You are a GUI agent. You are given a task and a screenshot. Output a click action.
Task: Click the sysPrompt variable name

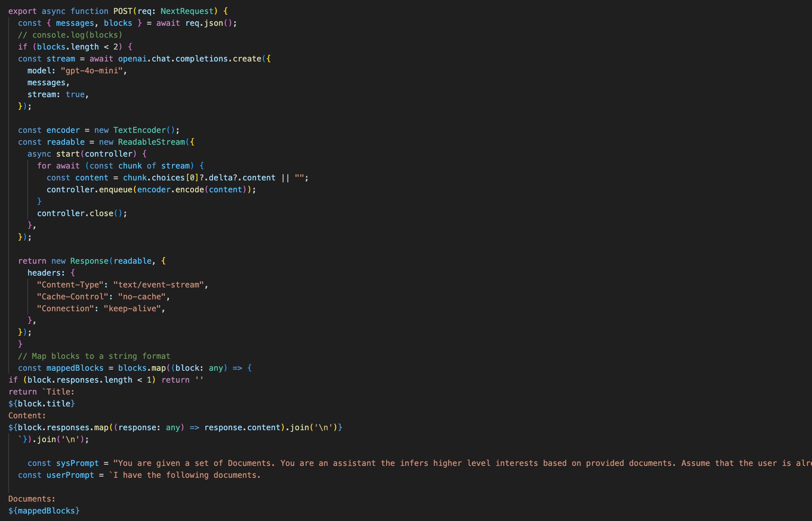pyautogui.click(x=77, y=463)
